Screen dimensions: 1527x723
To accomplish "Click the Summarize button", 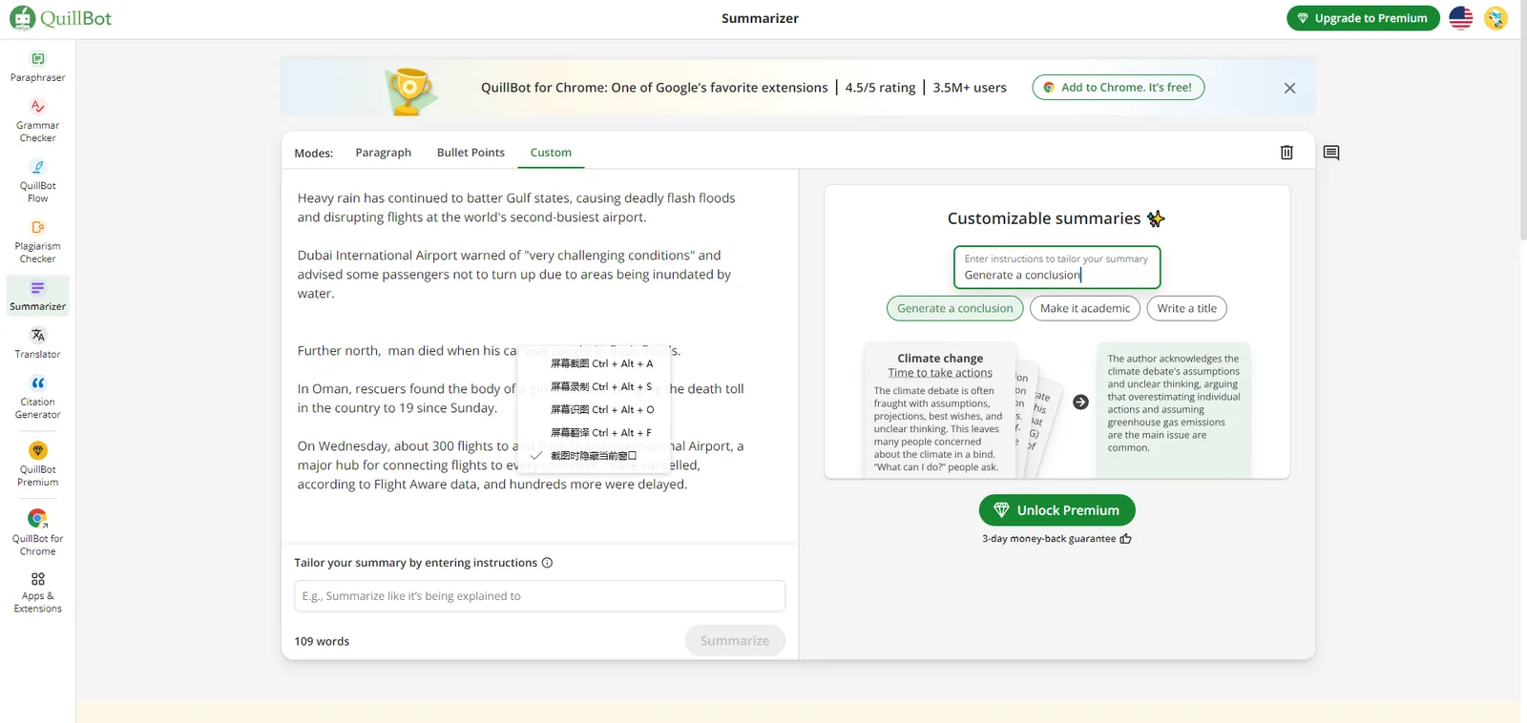I will (735, 641).
